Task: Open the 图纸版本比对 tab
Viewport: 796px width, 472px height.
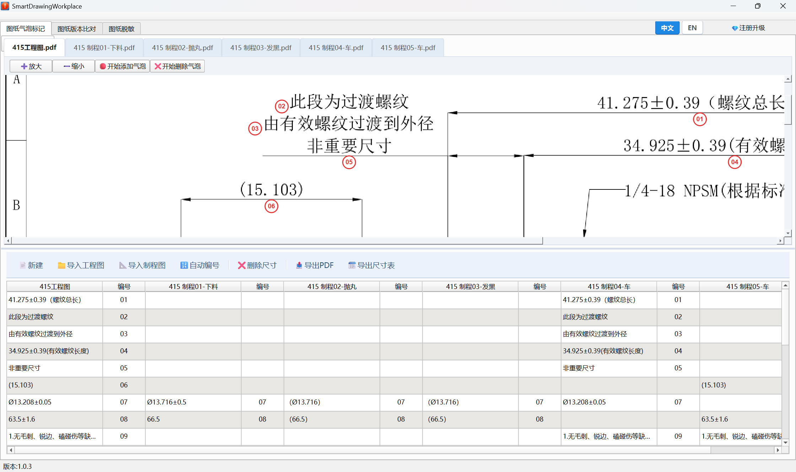Action: tap(77, 28)
